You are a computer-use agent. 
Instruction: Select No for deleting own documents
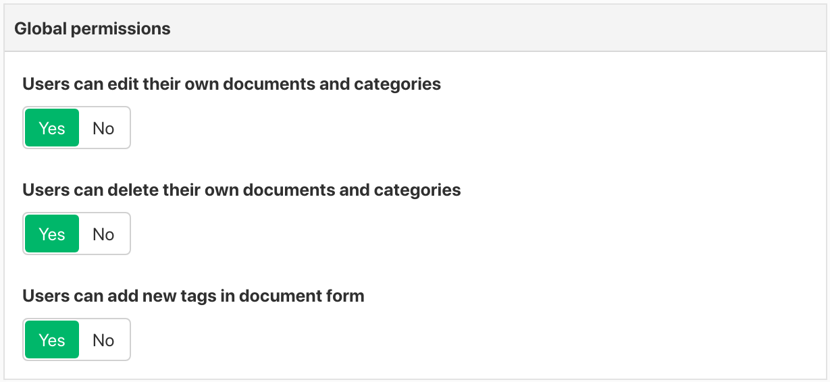[103, 234]
